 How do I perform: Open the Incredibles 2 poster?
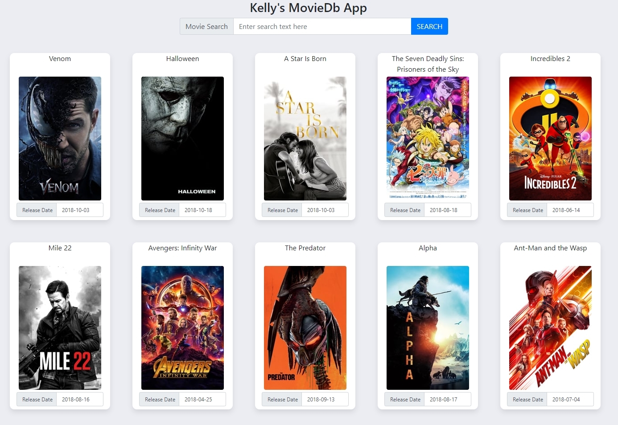tap(550, 139)
